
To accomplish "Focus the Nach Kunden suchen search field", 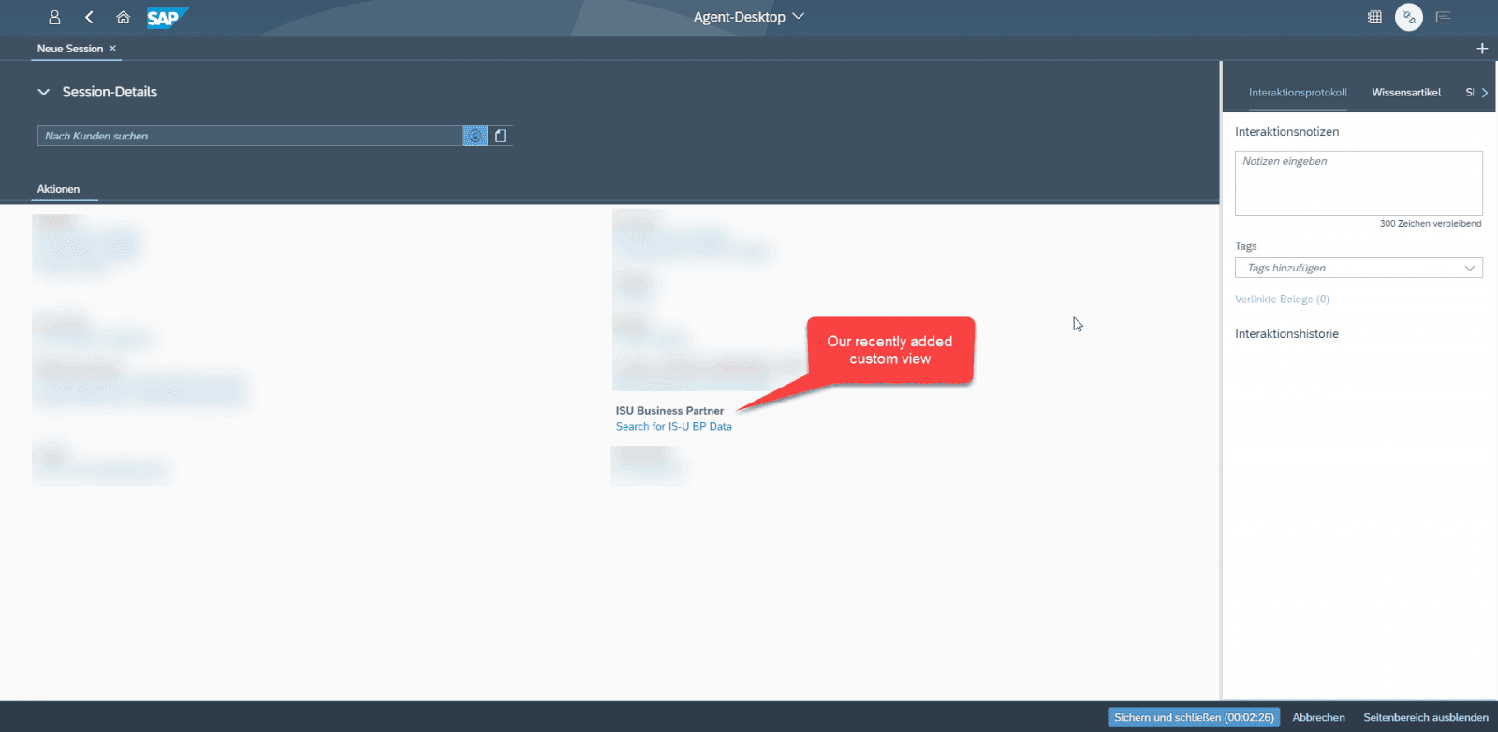I will pyautogui.click(x=249, y=136).
